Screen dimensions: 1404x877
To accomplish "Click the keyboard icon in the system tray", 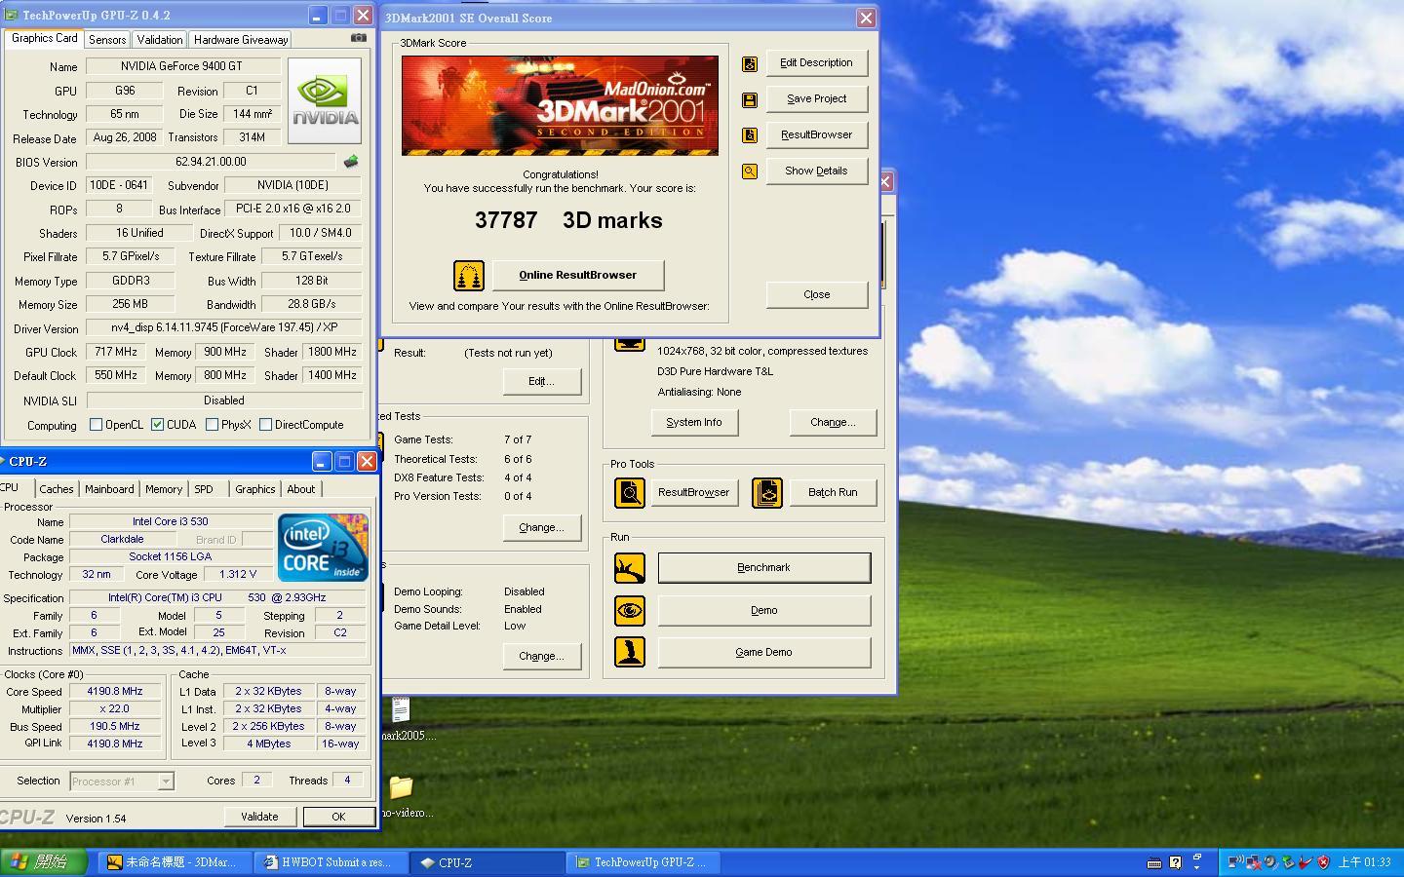I will [1154, 862].
